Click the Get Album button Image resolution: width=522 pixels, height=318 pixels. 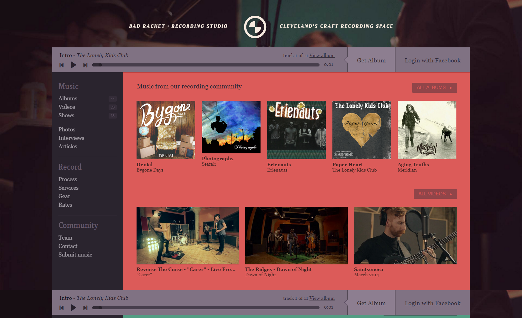pos(371,60)
